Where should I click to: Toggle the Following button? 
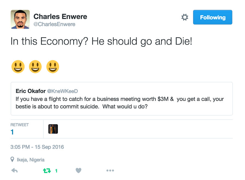pyautogui.click(x=212, y=17)
